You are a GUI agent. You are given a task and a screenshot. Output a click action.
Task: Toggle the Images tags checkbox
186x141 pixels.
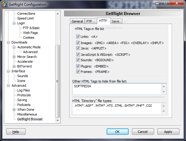coord(78,43)
